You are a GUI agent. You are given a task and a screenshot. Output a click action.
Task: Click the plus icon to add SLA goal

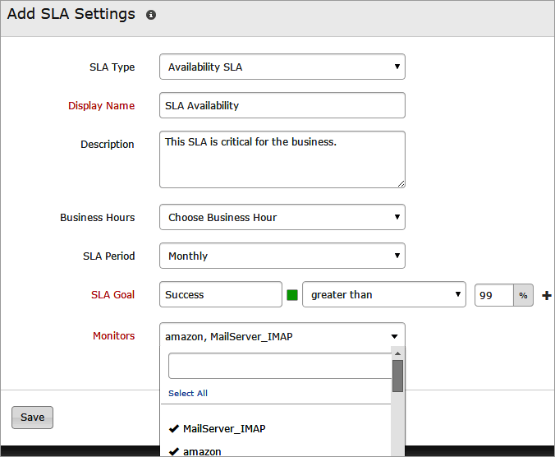(547, 295)
